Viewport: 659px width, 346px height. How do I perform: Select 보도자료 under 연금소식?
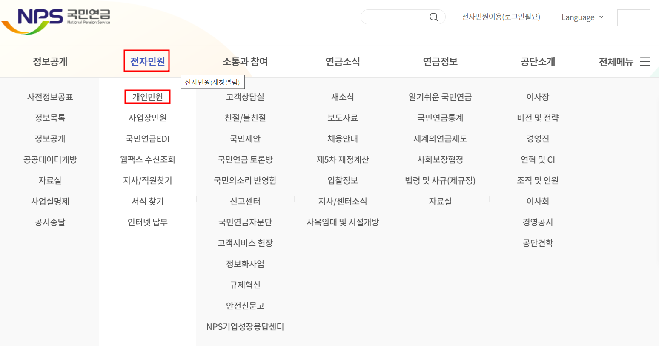[343, 118]
